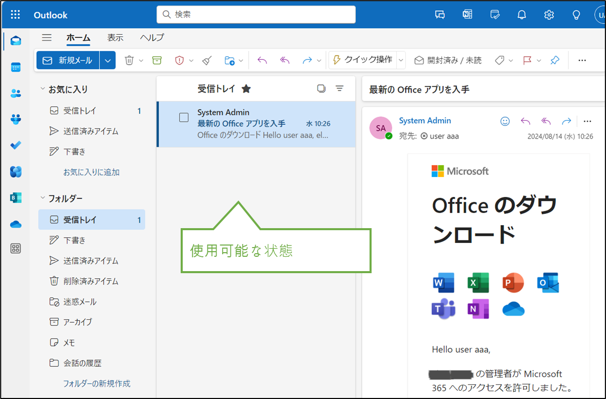This screenshot has width=606, height=399.
Task: Open more actions in reading pane
Action: (x=588, y=121)
